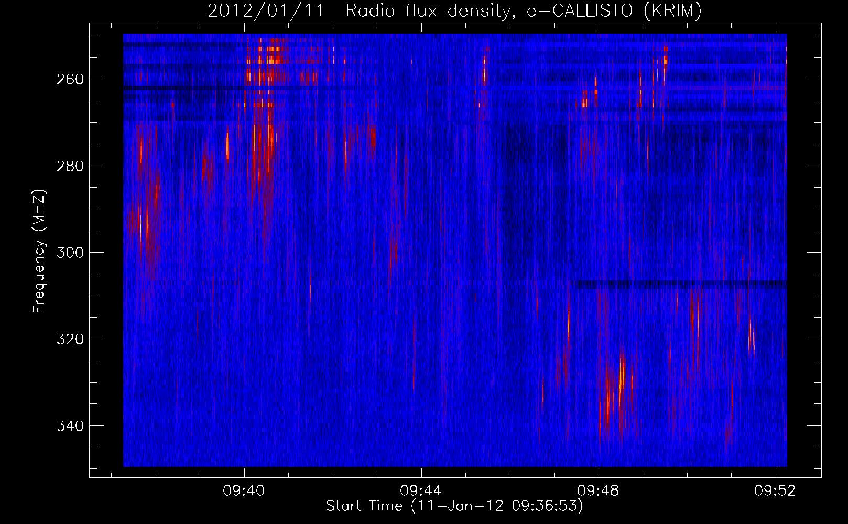
Task: Click the 09:40 time tick label
Action: click(x=244, y=491)
